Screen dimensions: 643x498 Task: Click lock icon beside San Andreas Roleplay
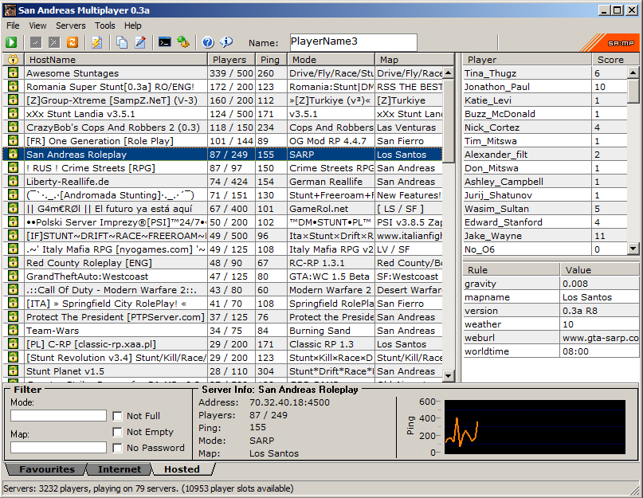13,155
